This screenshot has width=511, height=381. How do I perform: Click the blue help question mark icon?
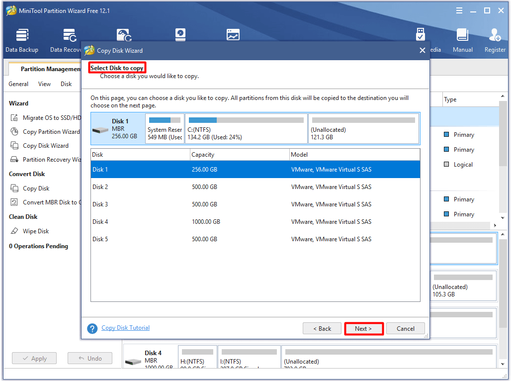[x=92, y=328]
